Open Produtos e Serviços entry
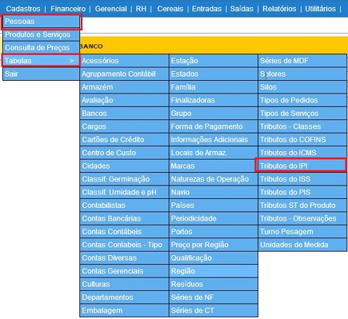Image resolution: width=348 pixels, height=319 pixels. 41,34
